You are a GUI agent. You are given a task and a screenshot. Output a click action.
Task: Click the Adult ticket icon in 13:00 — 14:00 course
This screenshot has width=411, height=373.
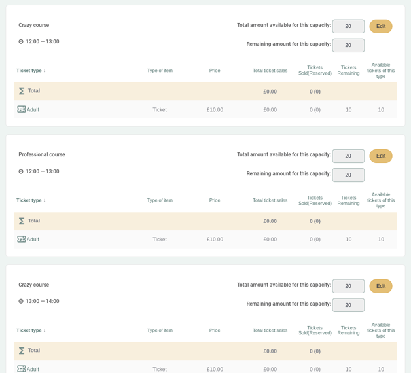click(x=22, y=369)
